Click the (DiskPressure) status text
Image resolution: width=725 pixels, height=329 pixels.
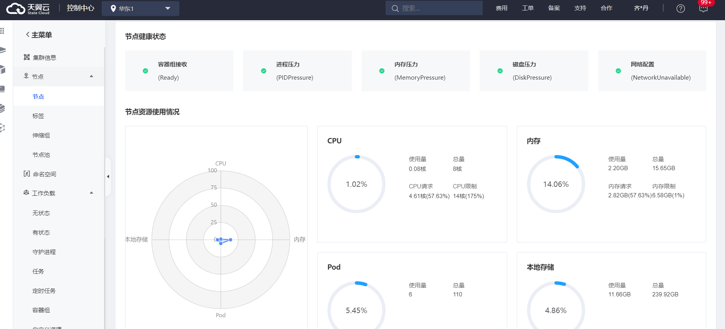(532, 77)
